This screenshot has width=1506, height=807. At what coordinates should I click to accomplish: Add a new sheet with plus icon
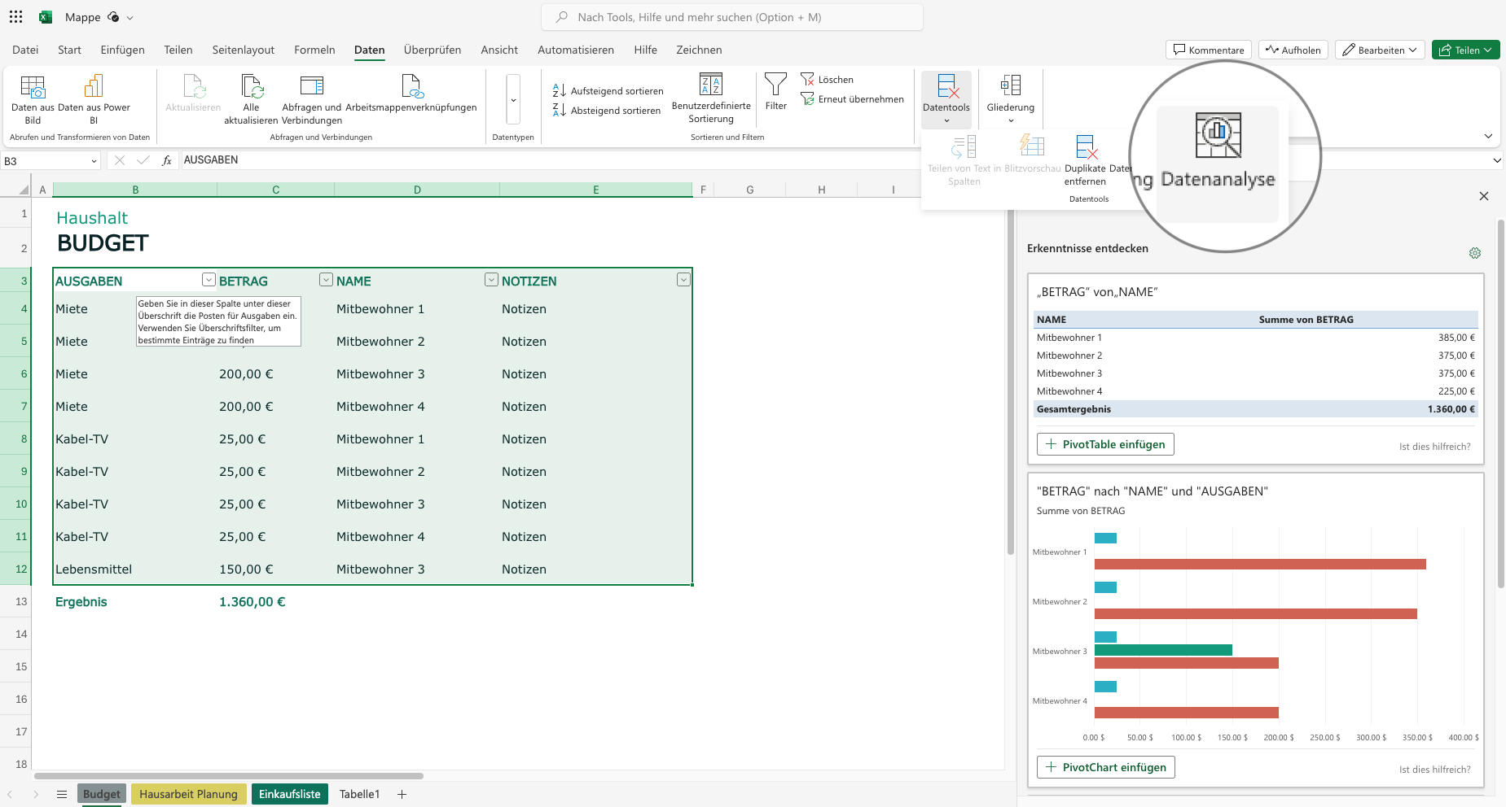[x=402, y=794]
